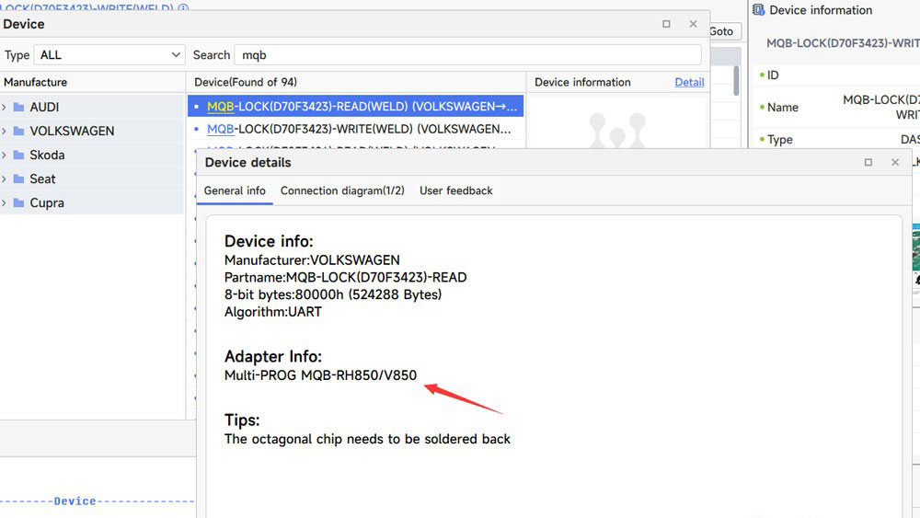
Task: Click the AUDI folder icon
Action: click(x=18, y=107)
